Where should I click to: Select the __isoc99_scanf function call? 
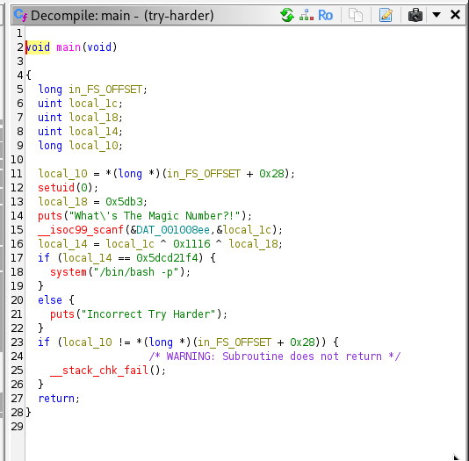81,229
